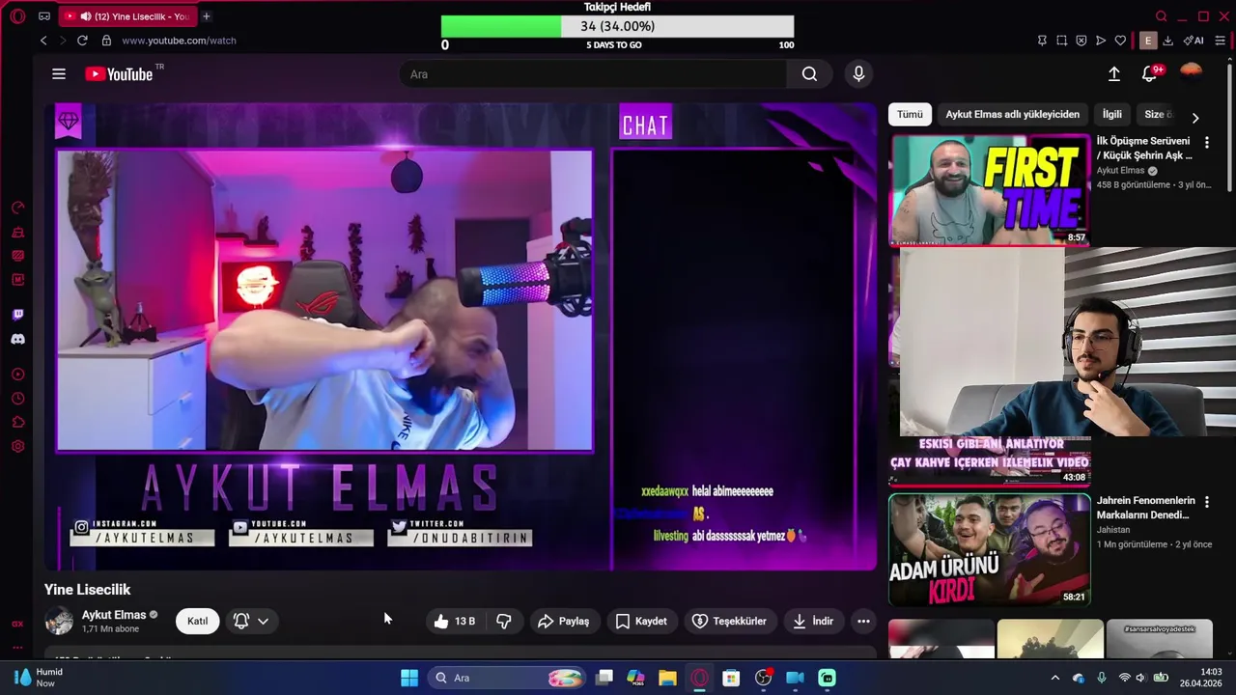
Task: Open the Aykut Elmas channel avatar
Action: tap(59, 621)
